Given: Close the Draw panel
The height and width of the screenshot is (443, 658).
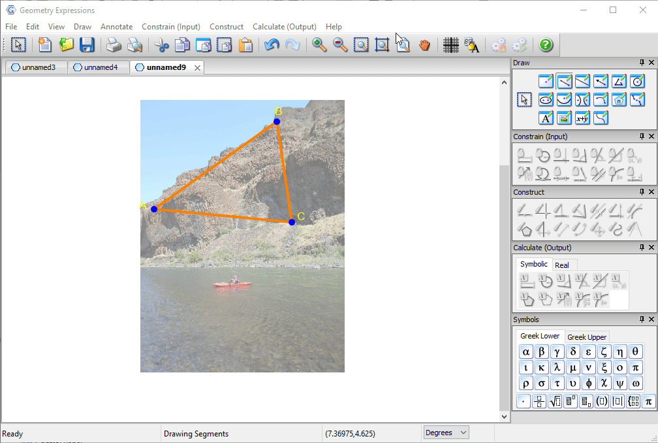Looking at the screenshot, I should [651, 63].
